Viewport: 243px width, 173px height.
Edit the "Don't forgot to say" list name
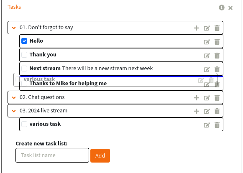[207, 28]
